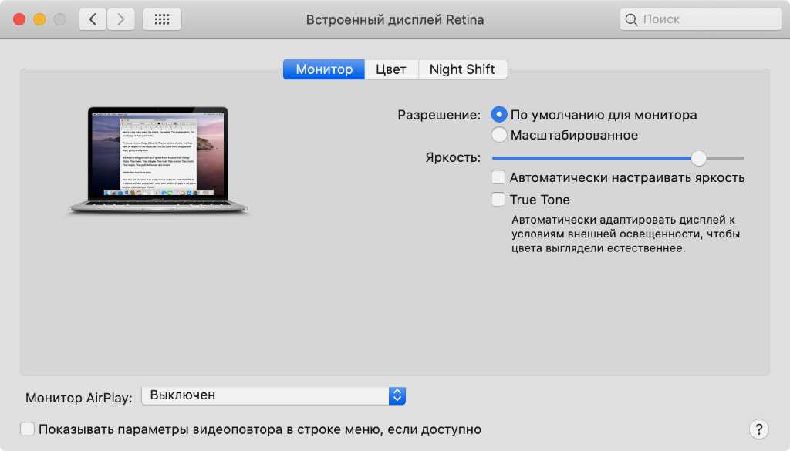
Task: Show all preferences grid button
Action: click(x=162, y=19)
